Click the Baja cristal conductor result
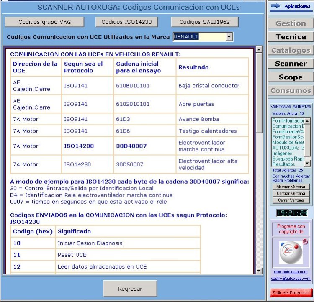Image resolution: width=314 pixels, height=302 pixels. [x=212, y=86]
